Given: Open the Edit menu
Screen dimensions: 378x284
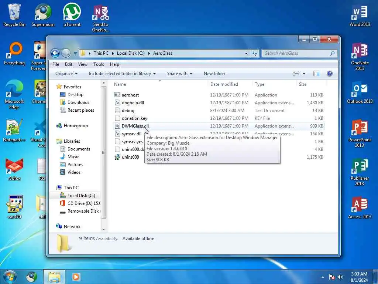Looking at the screenshot, I should pyautogui.click(x=68, y=64).
